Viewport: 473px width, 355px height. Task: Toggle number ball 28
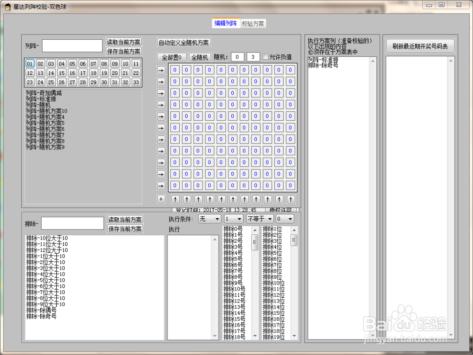83,82
